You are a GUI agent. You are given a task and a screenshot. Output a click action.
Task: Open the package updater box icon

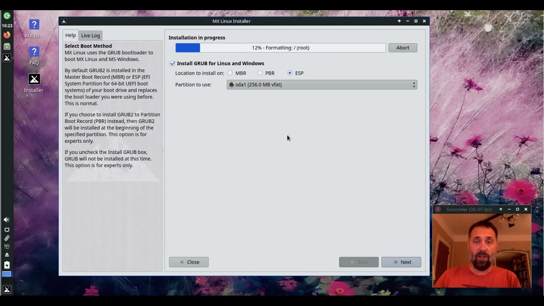[x=7, y=246]
